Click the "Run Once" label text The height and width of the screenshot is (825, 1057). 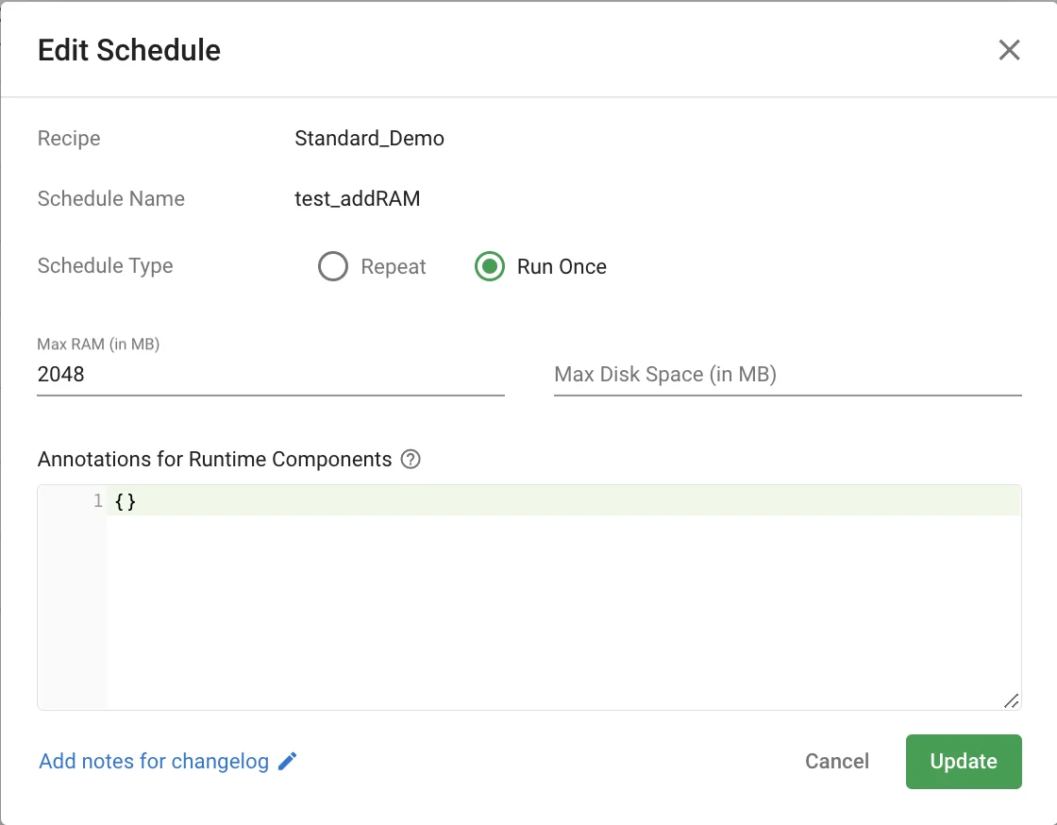(562, 267)
